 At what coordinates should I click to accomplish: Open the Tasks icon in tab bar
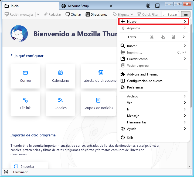click(x=157, y=6)
